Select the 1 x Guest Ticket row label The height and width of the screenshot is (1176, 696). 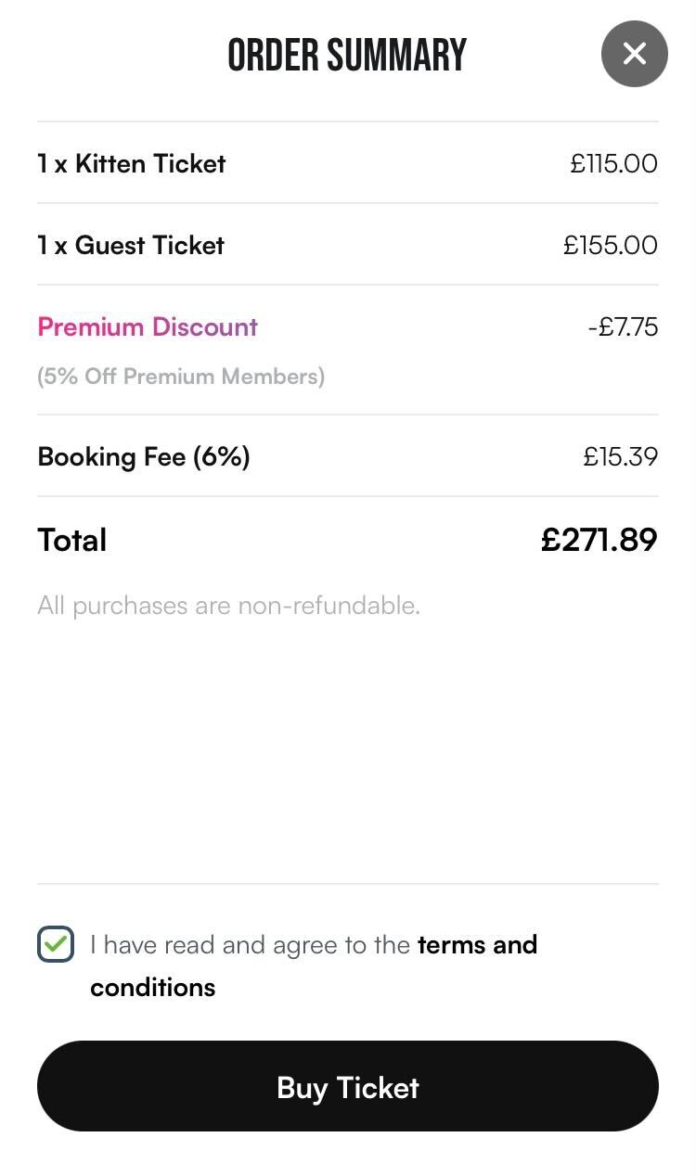[131, 245]
